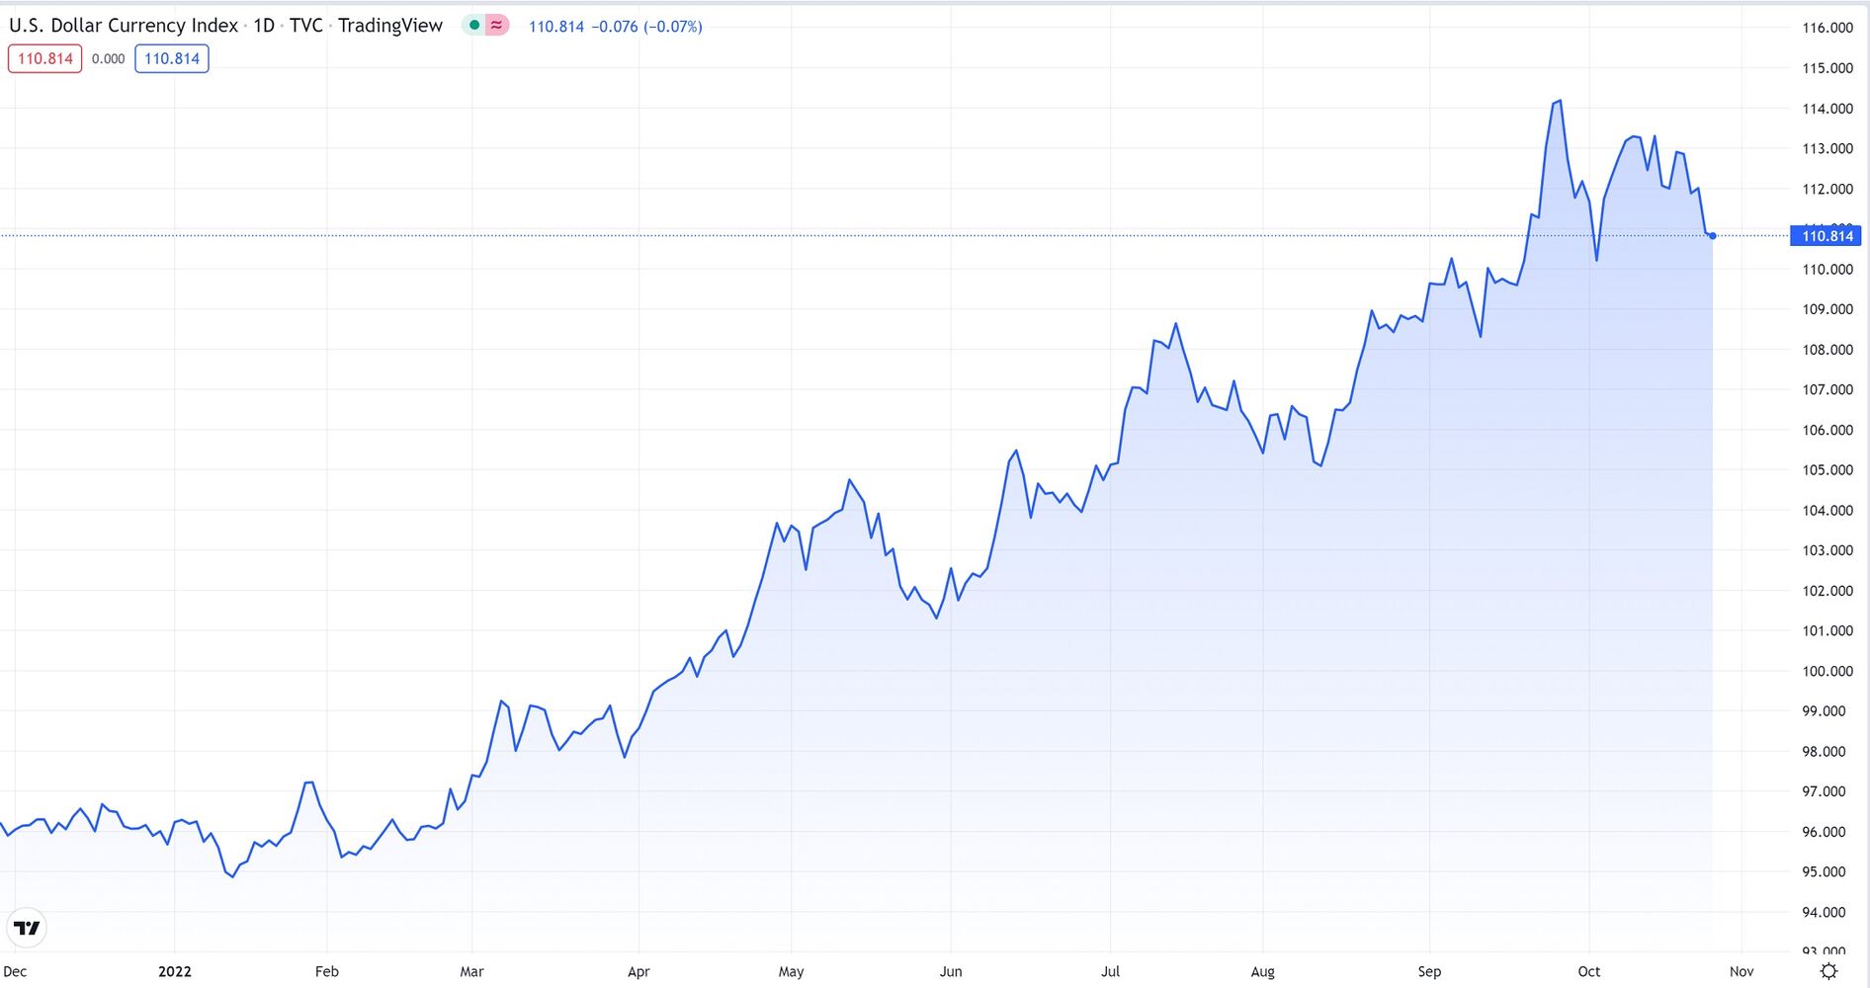Click the pink approximate-data indicator icon

496,26
